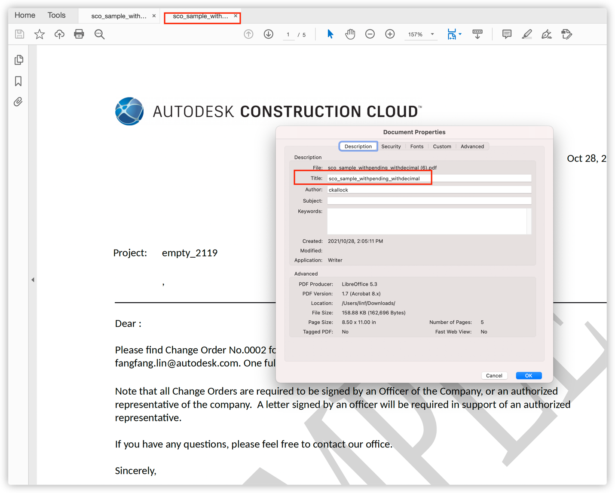Click the PDF Version value 1.7 (Acrobat 8.x)
Viewport: 615px width, 493px height.
click(x=361, y=294)
